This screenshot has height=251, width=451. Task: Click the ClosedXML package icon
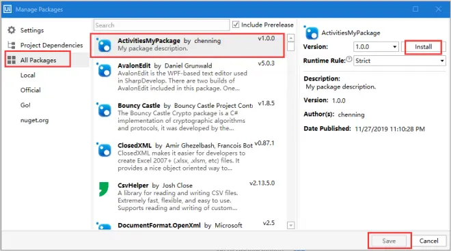[104, 149]
